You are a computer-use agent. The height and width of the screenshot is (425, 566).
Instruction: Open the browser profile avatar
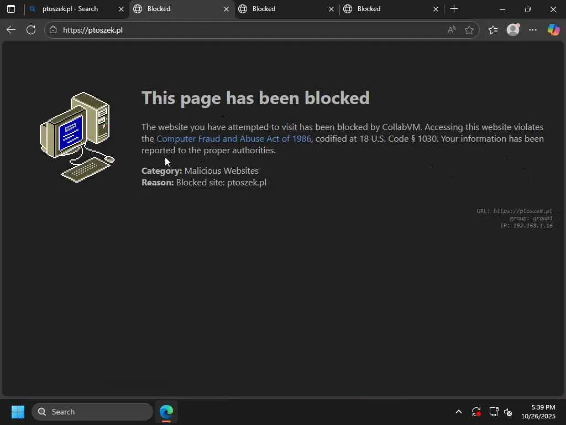tap(513, 30)
